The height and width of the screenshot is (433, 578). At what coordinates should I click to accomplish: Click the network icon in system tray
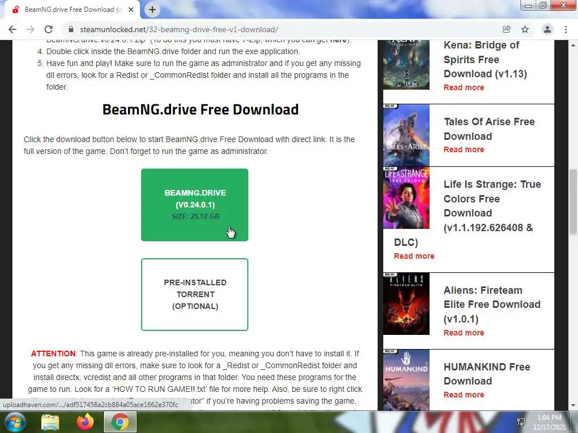tap(521, 422)
